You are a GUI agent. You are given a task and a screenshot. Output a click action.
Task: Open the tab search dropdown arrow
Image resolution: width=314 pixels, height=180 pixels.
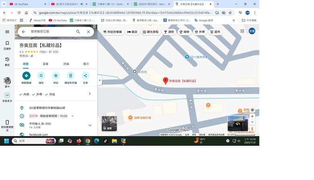[x=4, y=4]
